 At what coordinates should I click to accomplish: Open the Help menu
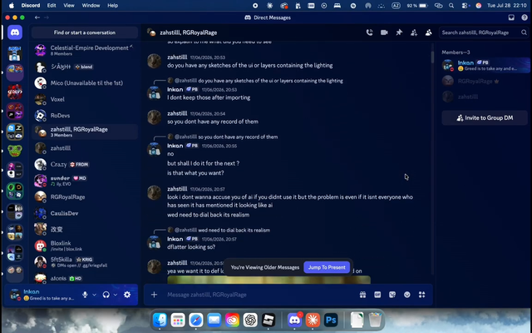[x=113, y=6]
